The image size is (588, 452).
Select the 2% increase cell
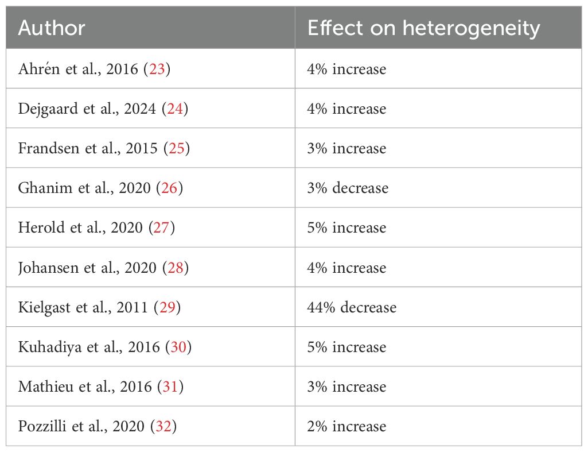point(346,426)
